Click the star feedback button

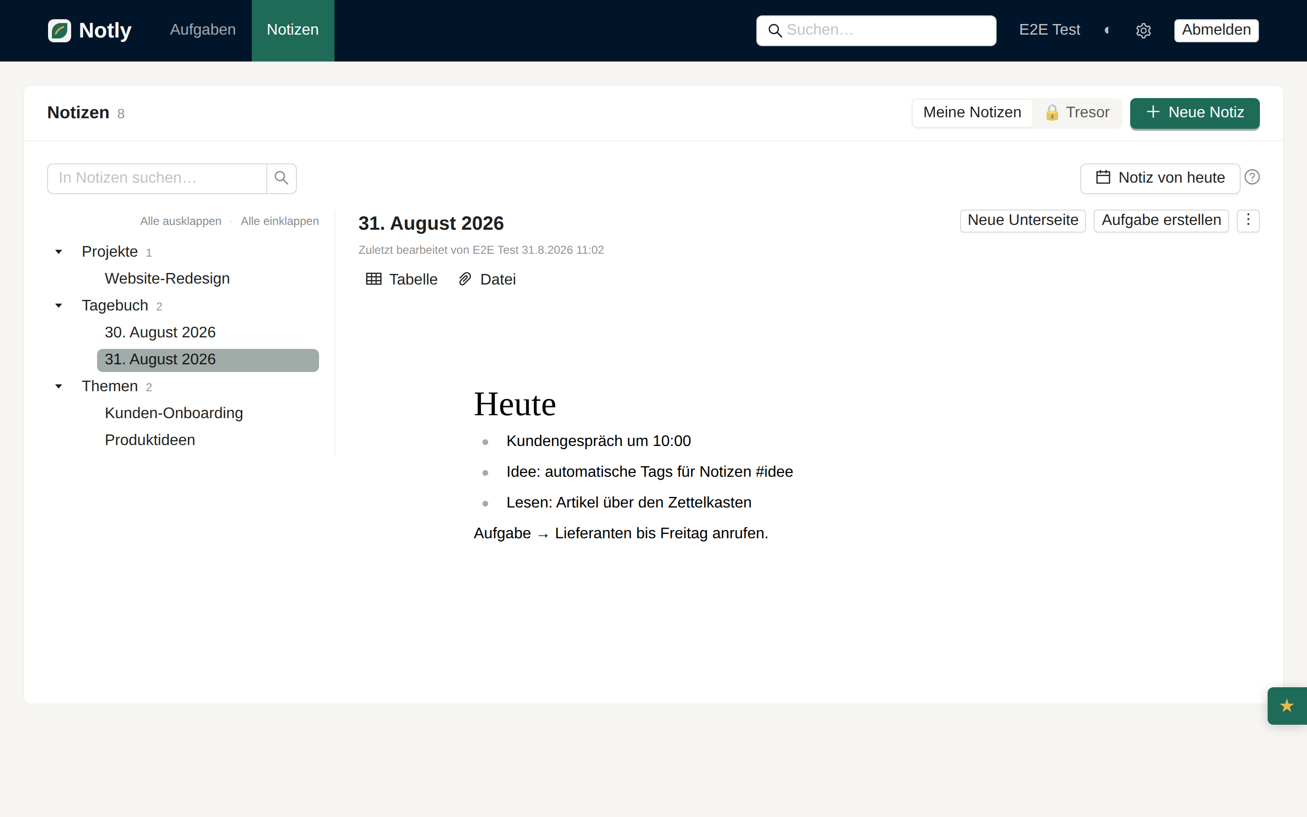tap(1287, 706)
